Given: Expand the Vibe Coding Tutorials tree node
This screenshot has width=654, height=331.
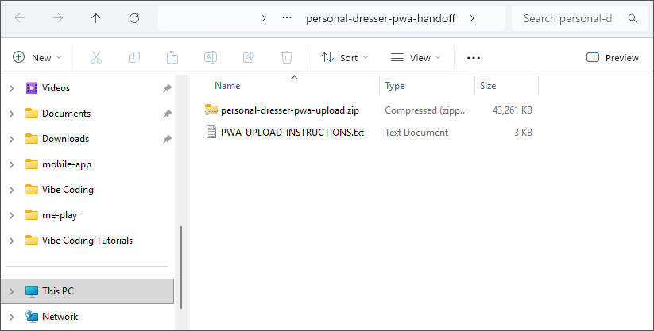Looking at the screenshot, I should 12,241.
